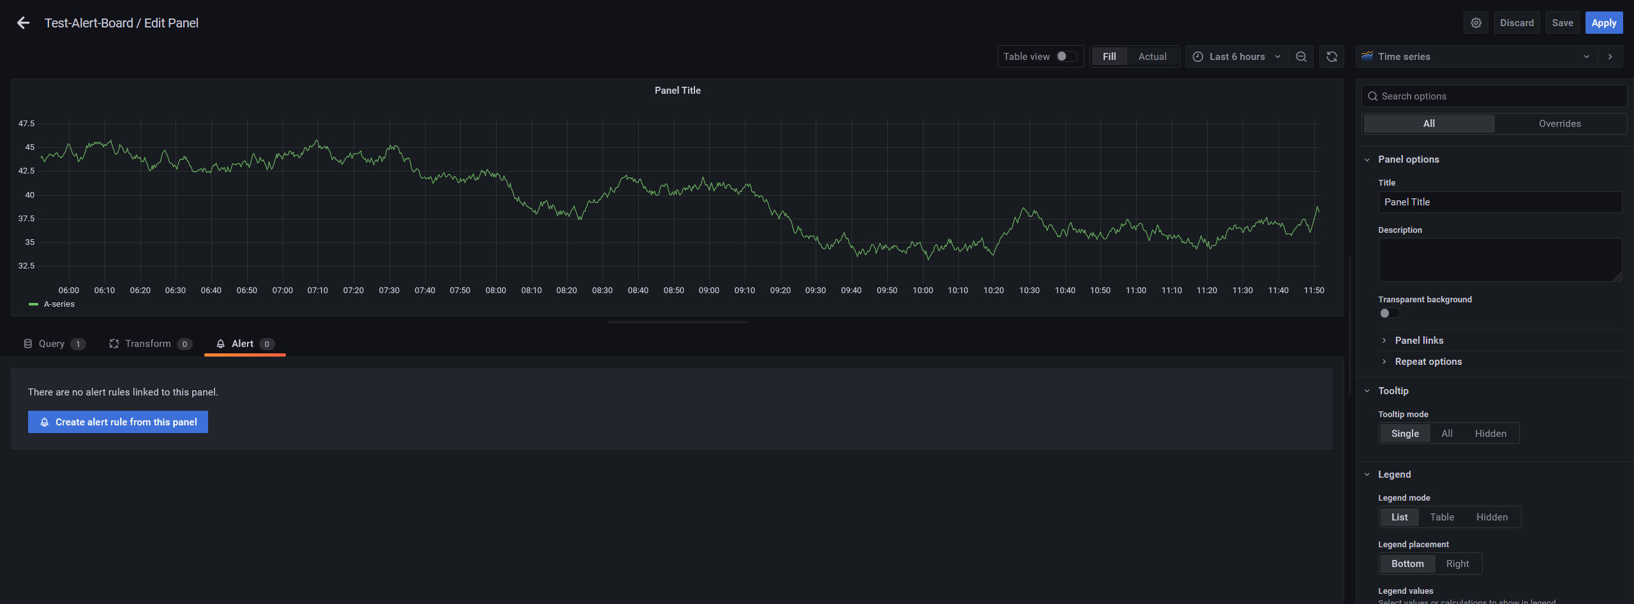Screen dimensions: 1634x604
Task: Set Tooltip mode to Hidden
Action: (1490, 434)
